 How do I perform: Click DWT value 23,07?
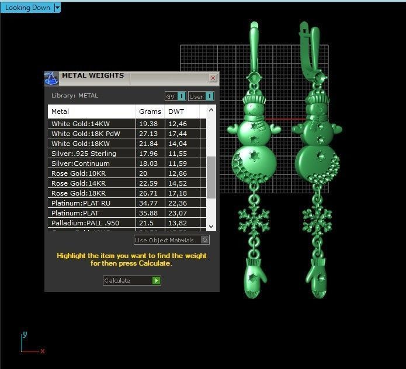coord(178,213)
